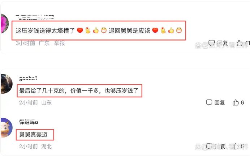
Task: Click the third commenter's username above 舅舅真豪迈
Action: pyautogui.click(x=29, y=122)
